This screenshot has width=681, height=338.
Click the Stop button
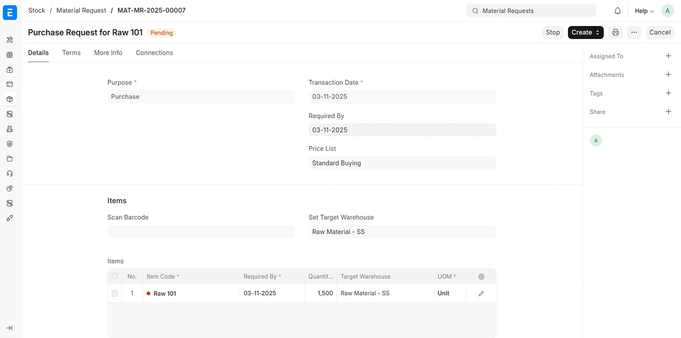(x=552, y=32)
